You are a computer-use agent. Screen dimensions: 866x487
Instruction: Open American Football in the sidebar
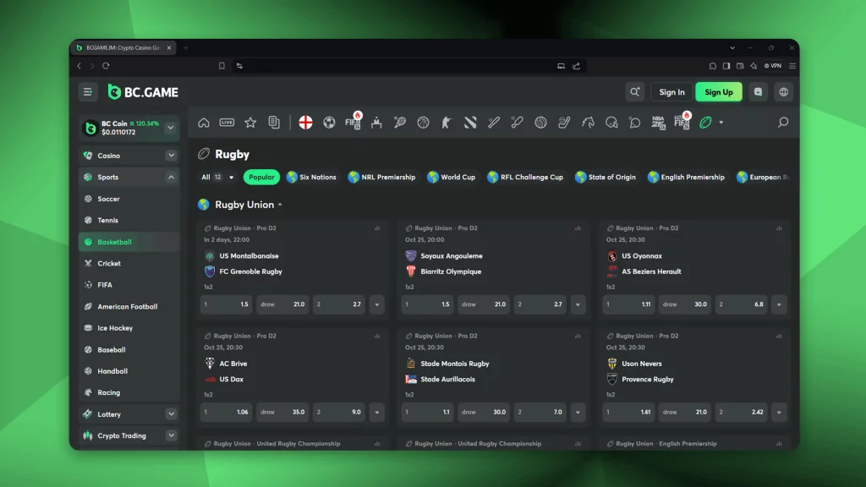click(129, 306)
